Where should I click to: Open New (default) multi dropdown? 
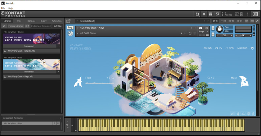pos(77,21)
